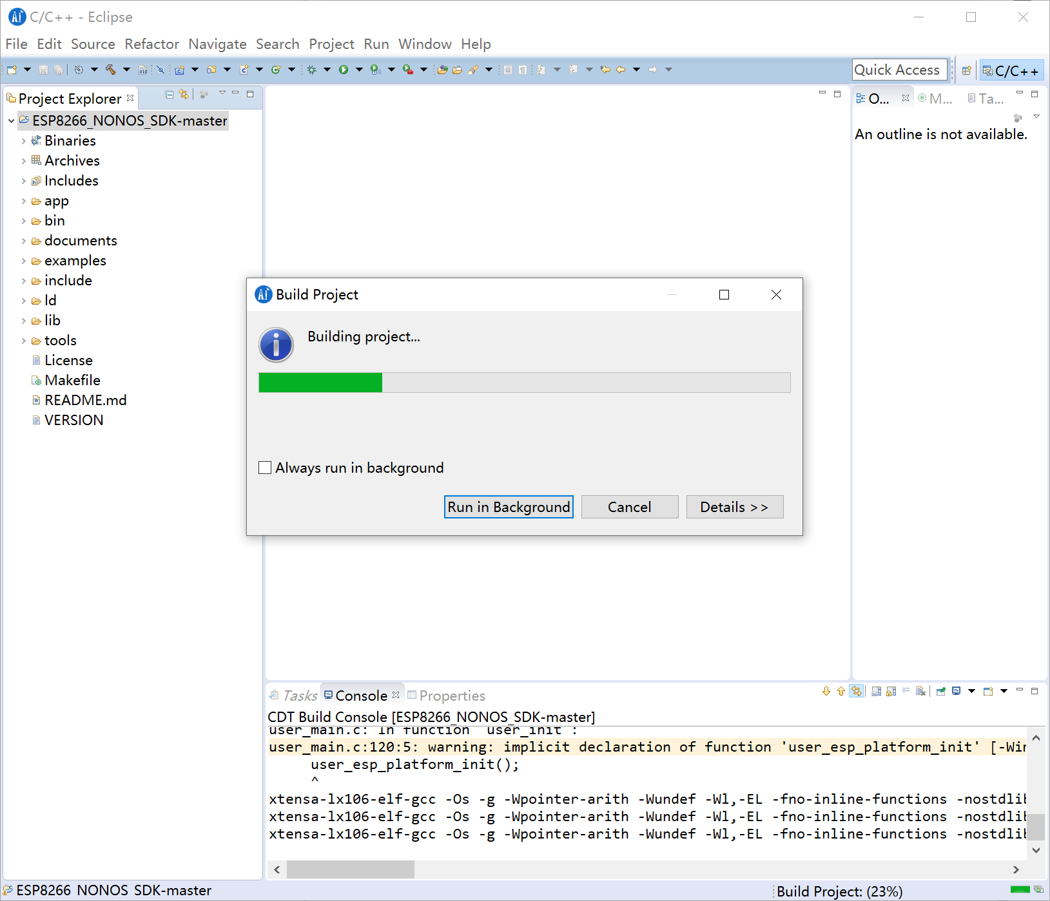
Task: Click the Console vertical scrollbar thumb
Action: [x=1036, y=827]
